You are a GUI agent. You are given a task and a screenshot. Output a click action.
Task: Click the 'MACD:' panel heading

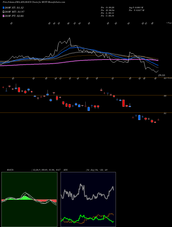(x=10, y=170)
